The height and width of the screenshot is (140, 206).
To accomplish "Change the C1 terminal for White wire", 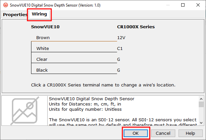I will pos(119,49).
